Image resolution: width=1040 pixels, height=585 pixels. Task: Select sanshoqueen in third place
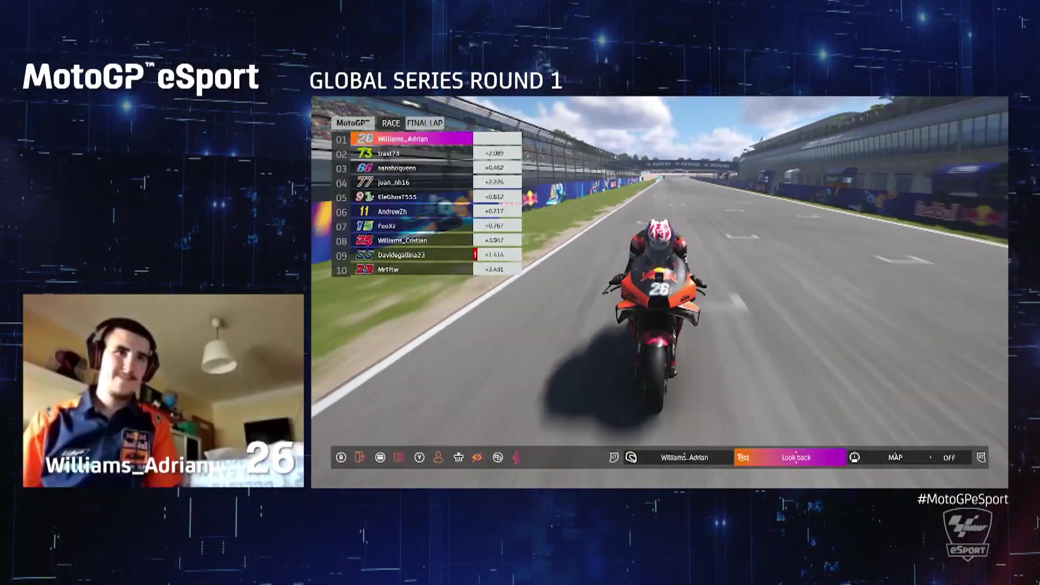tap(427, 168)
